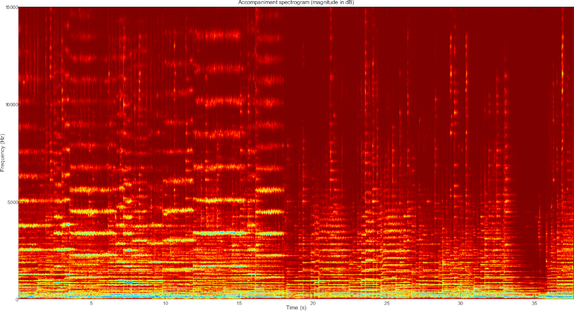
Task: Click the x-axis tick label 20
Action: coord(313,304)
